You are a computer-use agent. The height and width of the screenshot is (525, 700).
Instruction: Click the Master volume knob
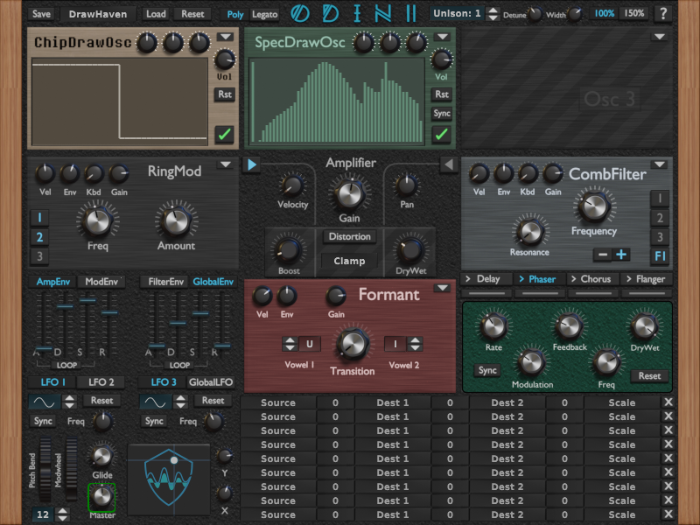pyautogui.click(x=101, y=496)
